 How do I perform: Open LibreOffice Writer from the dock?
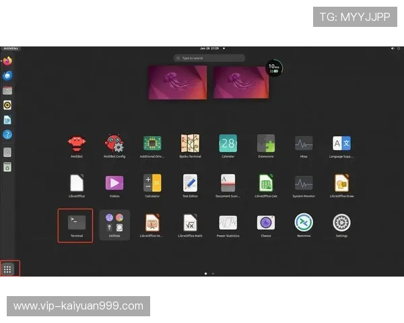(x=7, y=120)
